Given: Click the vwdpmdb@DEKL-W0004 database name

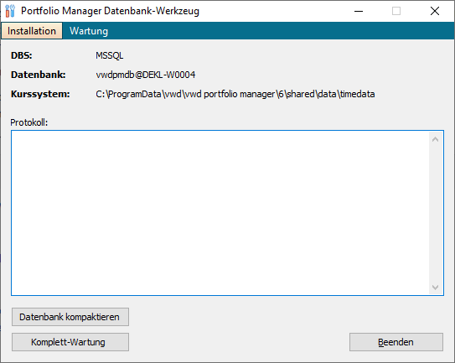Looking at the screenshot, I should pyautogui.click(x=145, y=75).
